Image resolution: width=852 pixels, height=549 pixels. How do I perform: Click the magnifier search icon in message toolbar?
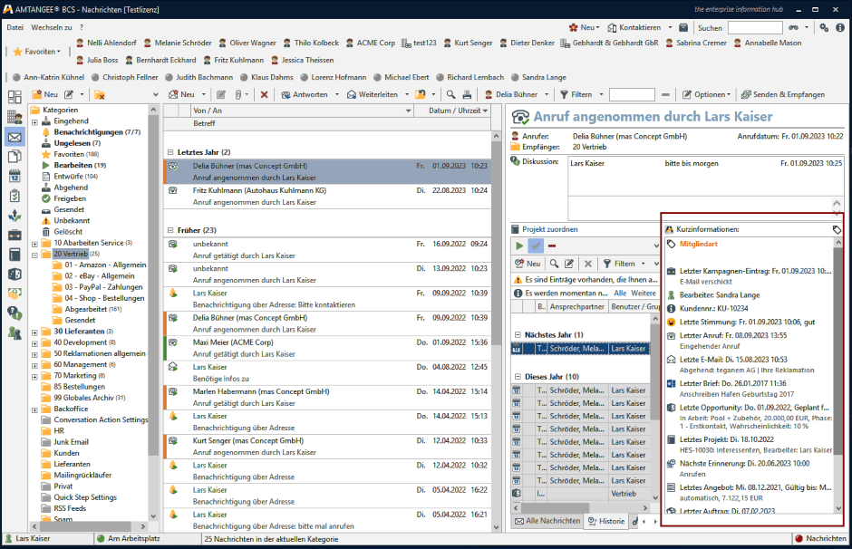pyautogui.click(x=451, y=94)
